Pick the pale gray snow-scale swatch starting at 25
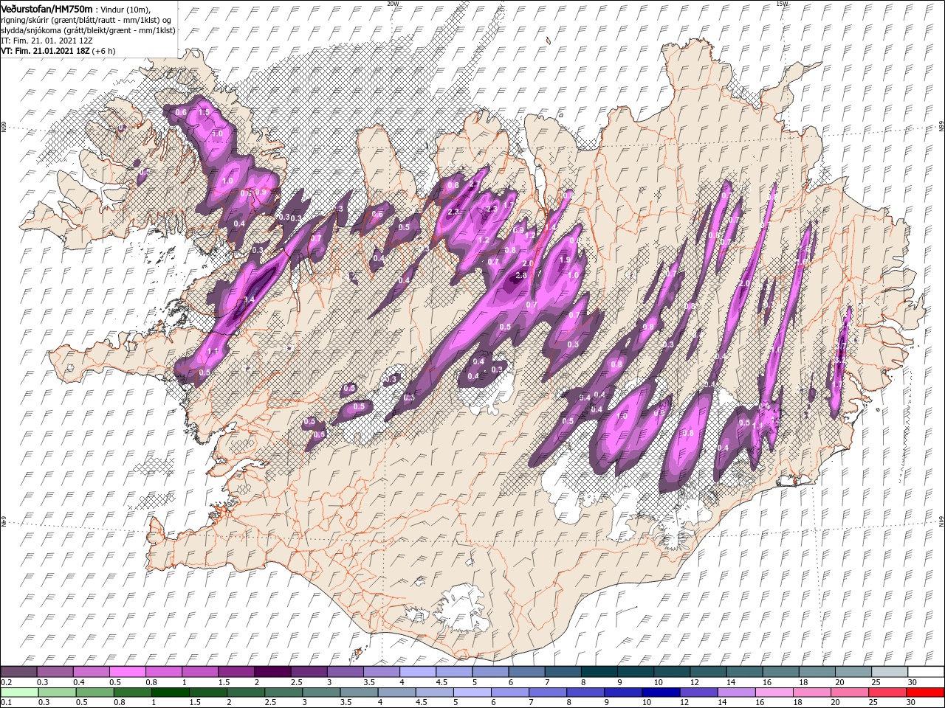 (889, 671)
